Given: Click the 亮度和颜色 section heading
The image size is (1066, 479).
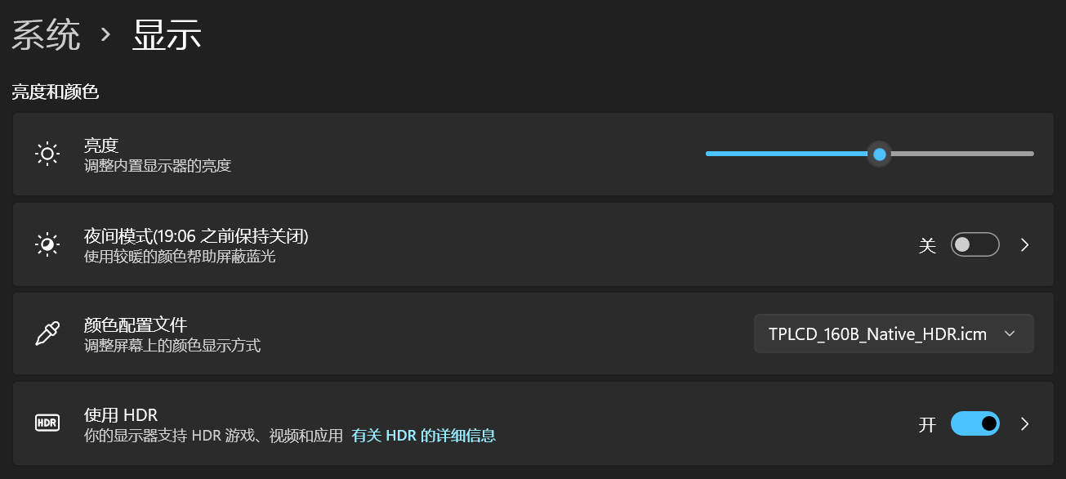Looking at the screenshot, I should pyautogui.click(x=56, y=92).
